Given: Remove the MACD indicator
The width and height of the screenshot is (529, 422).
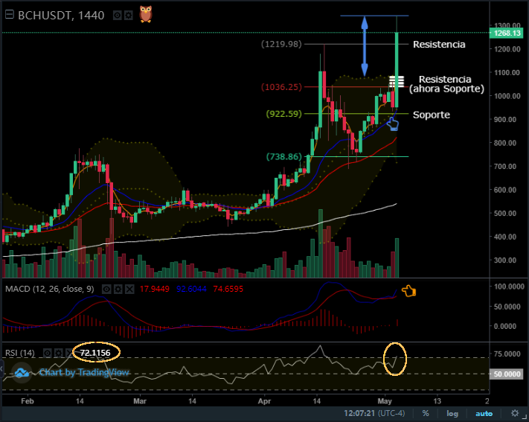Looking at the screenshot, I should coord(129,289).
